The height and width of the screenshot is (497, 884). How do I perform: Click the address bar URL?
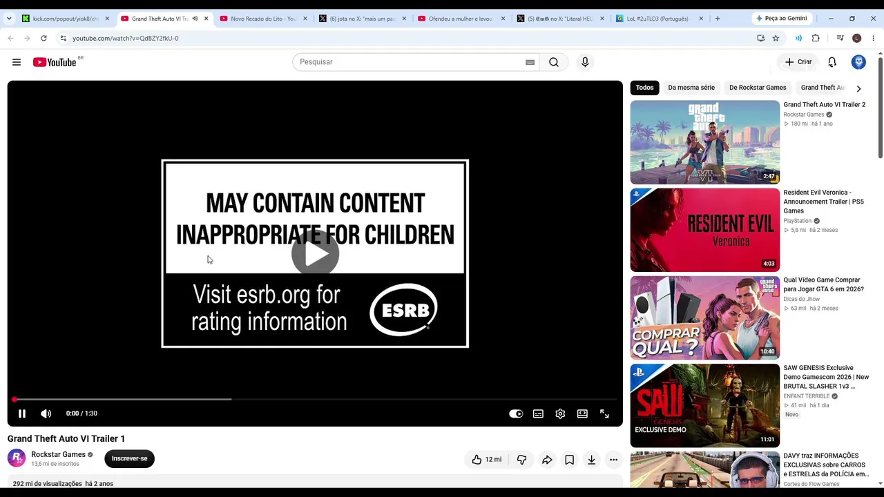pos(126,38)
